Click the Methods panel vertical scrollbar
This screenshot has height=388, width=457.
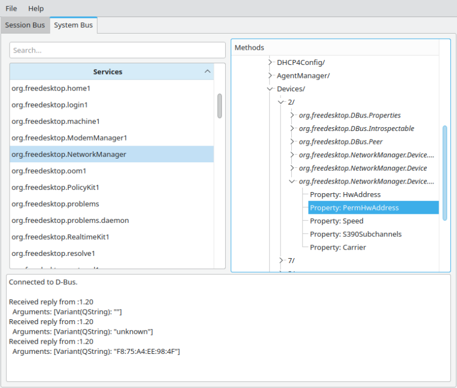pyautogui.click(x=445, y=172)
